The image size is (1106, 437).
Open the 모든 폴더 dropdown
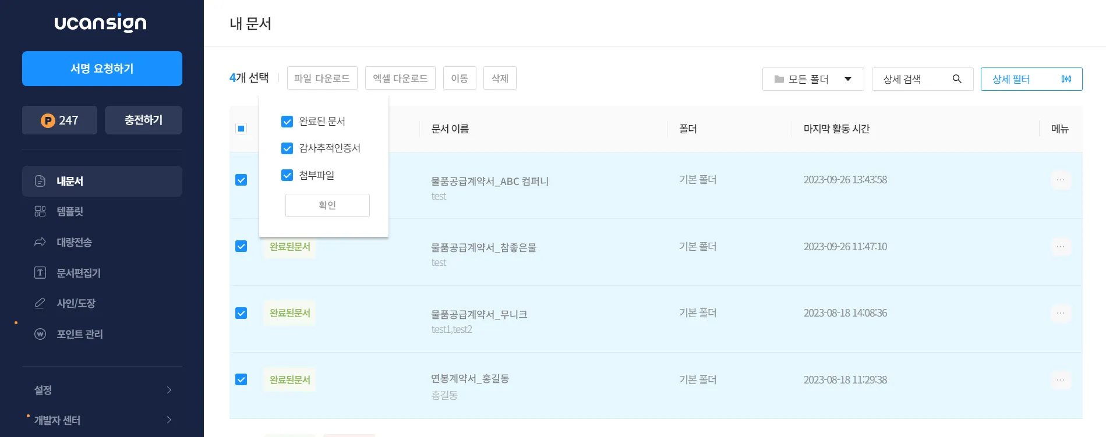pos(813,79)
